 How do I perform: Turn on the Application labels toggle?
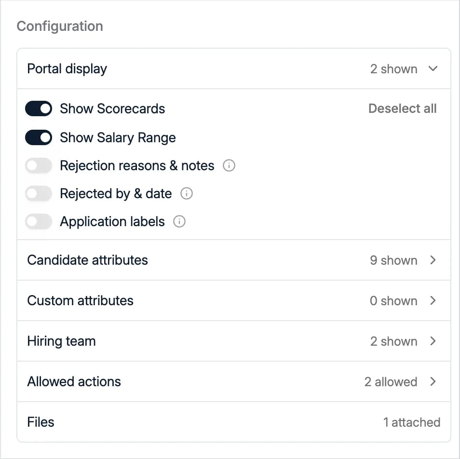point(39,221)
